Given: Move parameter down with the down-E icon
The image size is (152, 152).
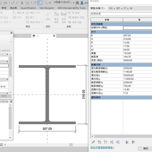Looking at the screenshot, I should [118, 142].
